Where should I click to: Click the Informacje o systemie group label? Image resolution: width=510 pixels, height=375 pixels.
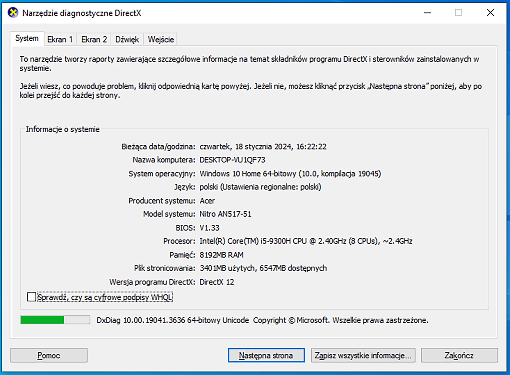63,129
